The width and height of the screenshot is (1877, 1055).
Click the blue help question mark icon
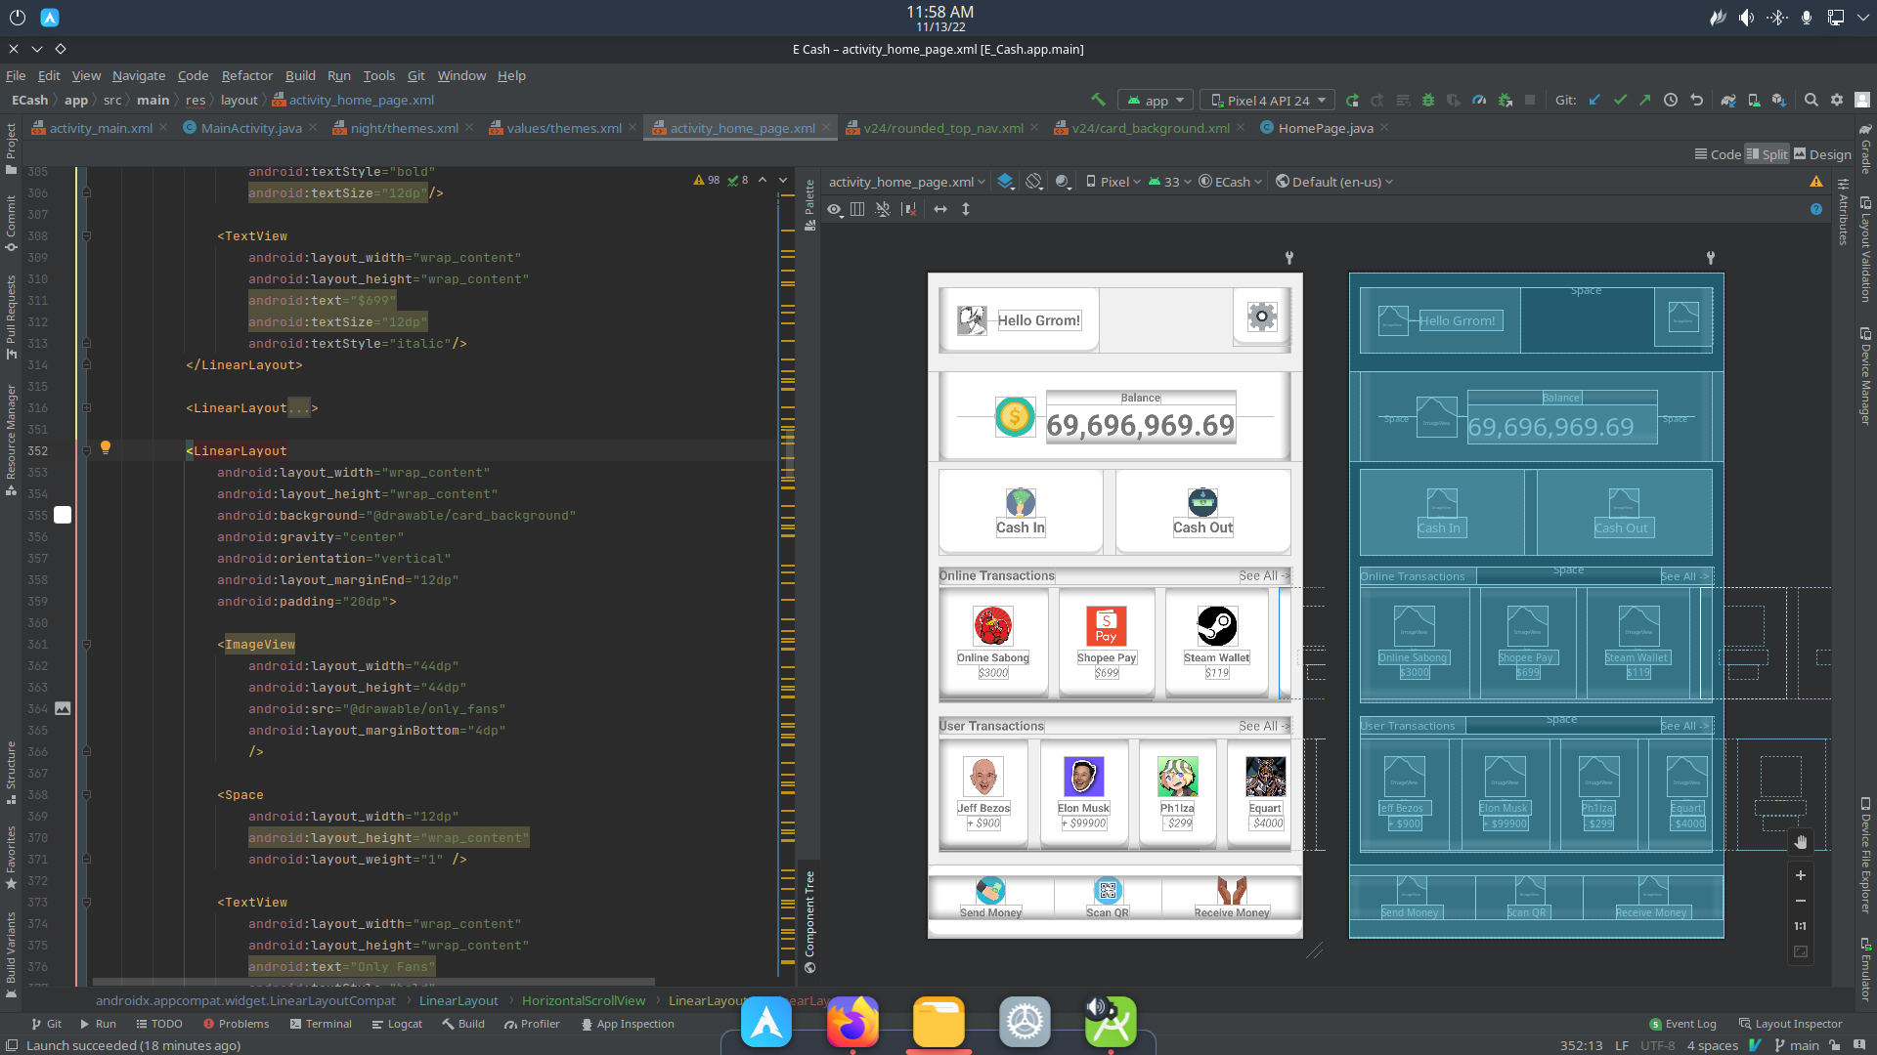point(1816,209)
